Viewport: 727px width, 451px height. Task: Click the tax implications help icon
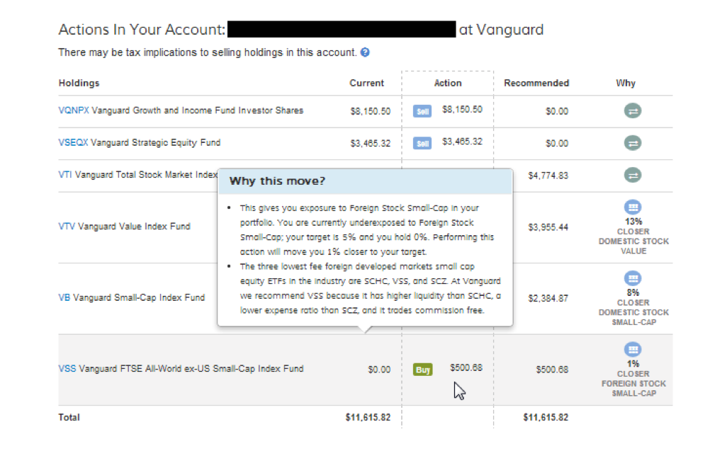point(365,52)
